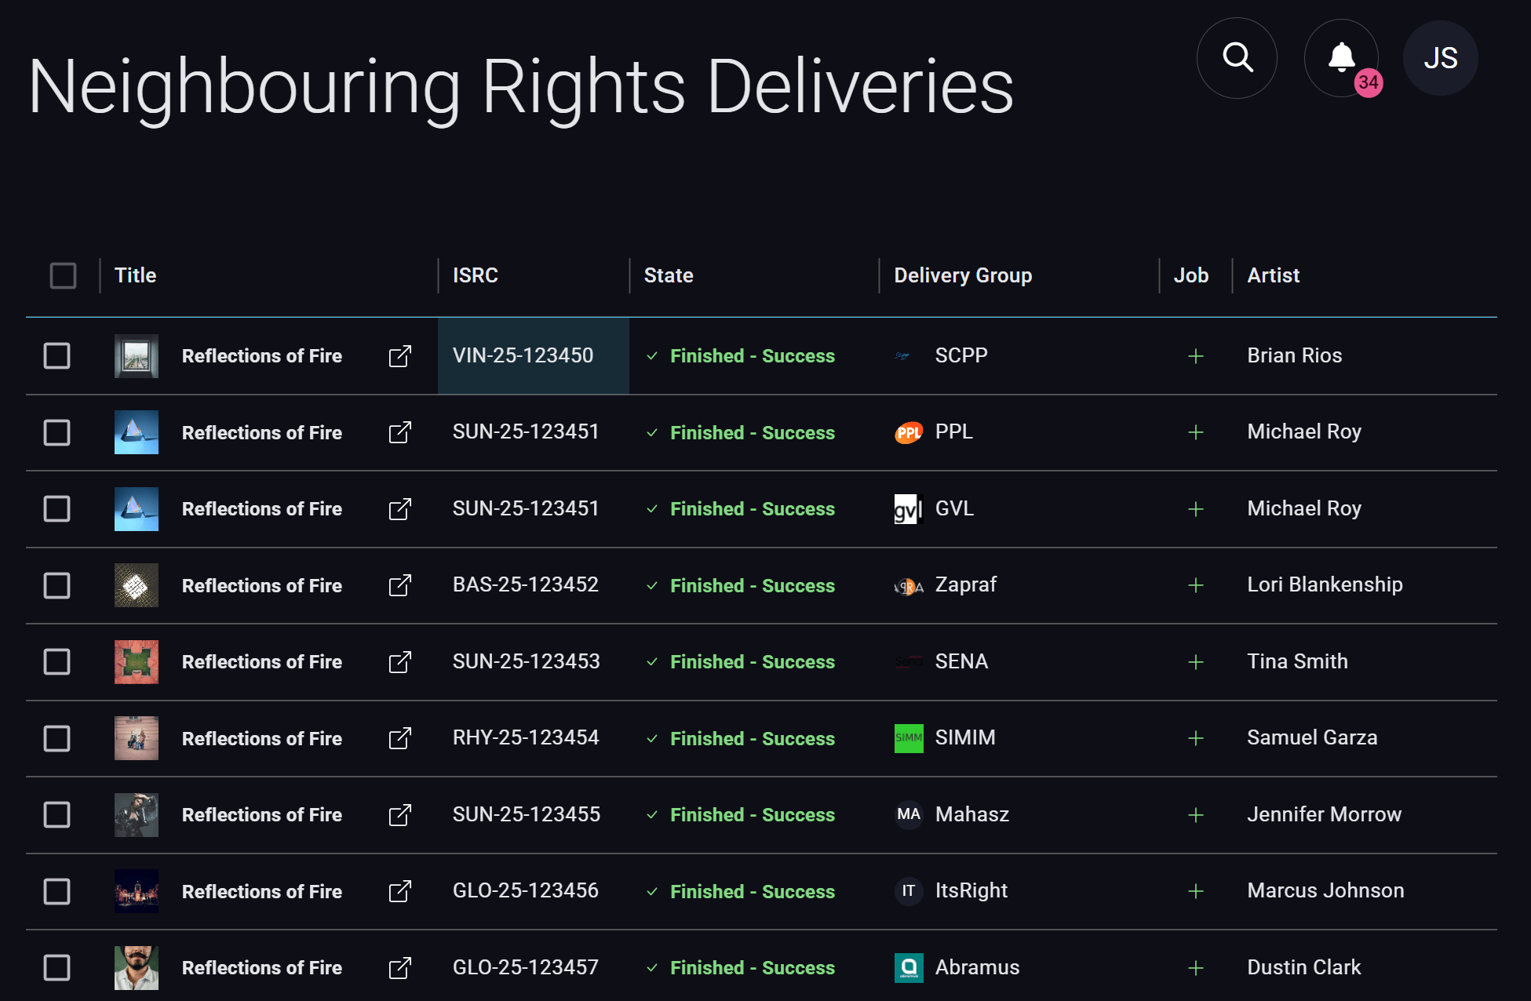The width and height of the screenshot is (1531, 1001).
Task: Open external link for GLO-25-123456 row
Action: pyautogui.click(x=400, y=891)
